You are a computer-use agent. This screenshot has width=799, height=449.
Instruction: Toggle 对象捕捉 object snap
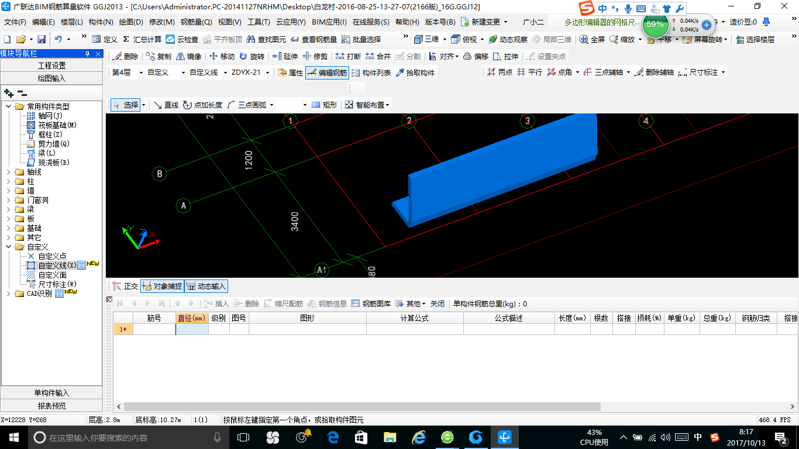[161, 286]
